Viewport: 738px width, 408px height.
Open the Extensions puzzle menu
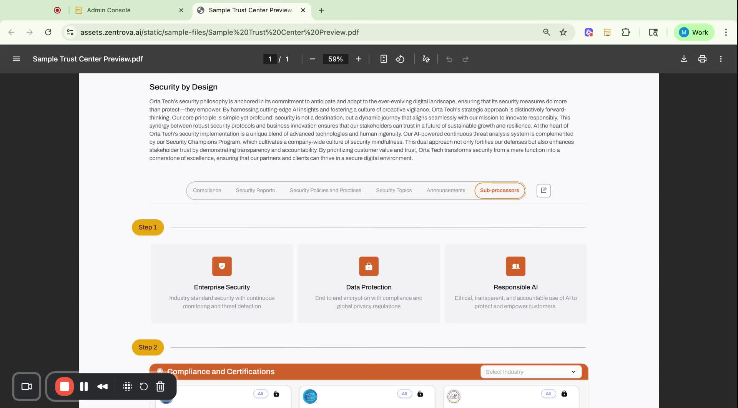pos(626,32)
